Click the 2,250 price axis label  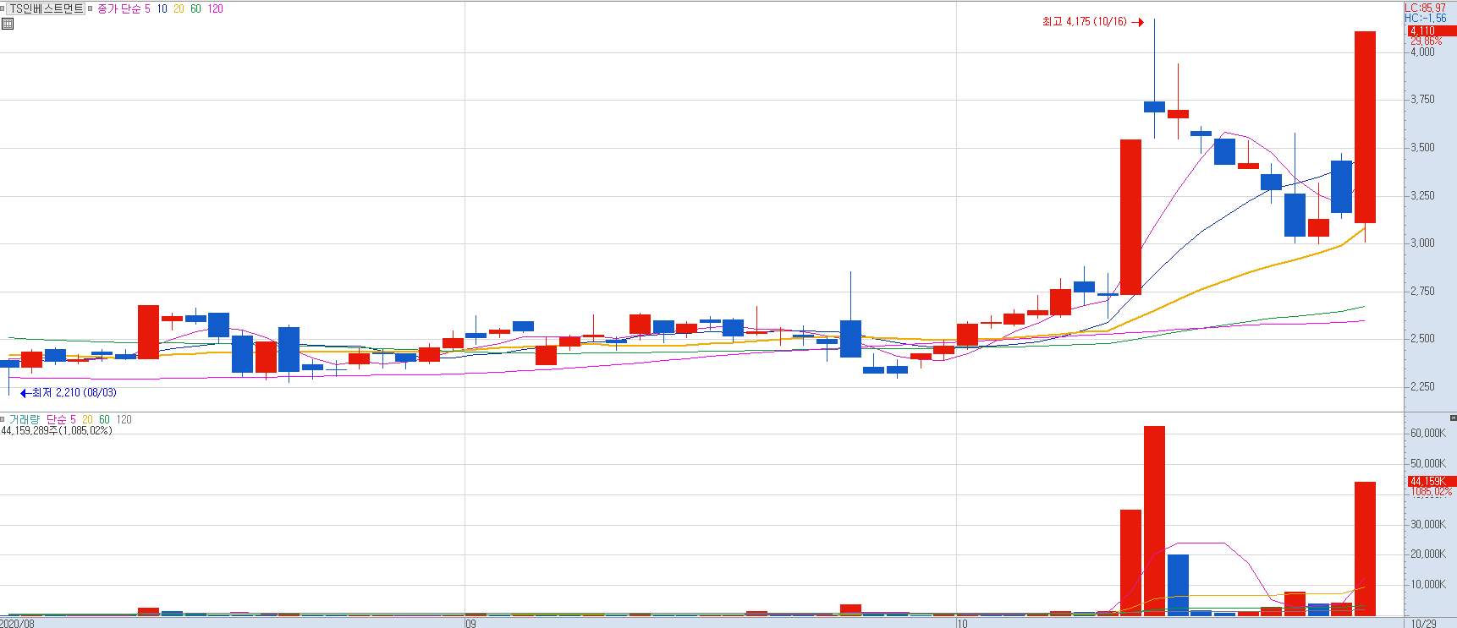[1422, 386]
